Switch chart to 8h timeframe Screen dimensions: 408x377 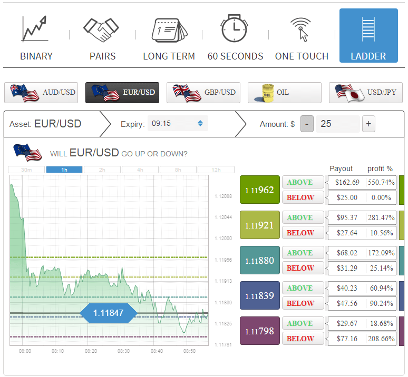pyautogui.click(x=178, y=170)
